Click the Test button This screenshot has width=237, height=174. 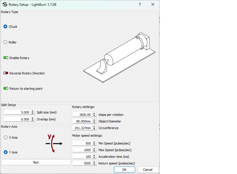click(36, 162)
